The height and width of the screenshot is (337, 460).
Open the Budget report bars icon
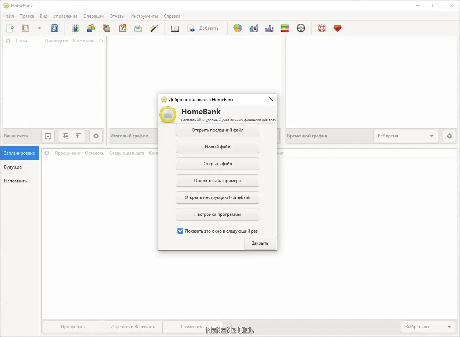tap(285, 28)
